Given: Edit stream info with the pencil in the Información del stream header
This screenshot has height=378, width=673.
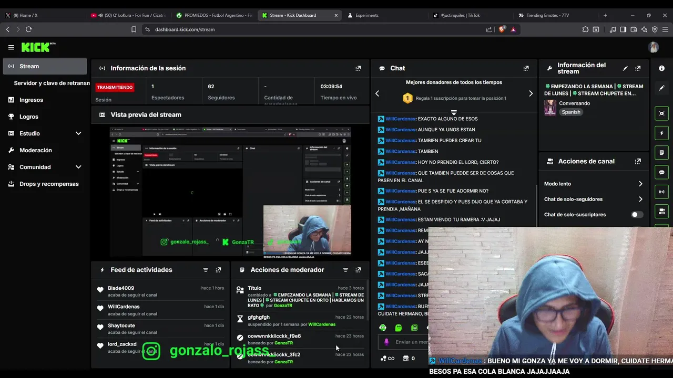Looking at the screenshot, I should click(x=625, y=68).
